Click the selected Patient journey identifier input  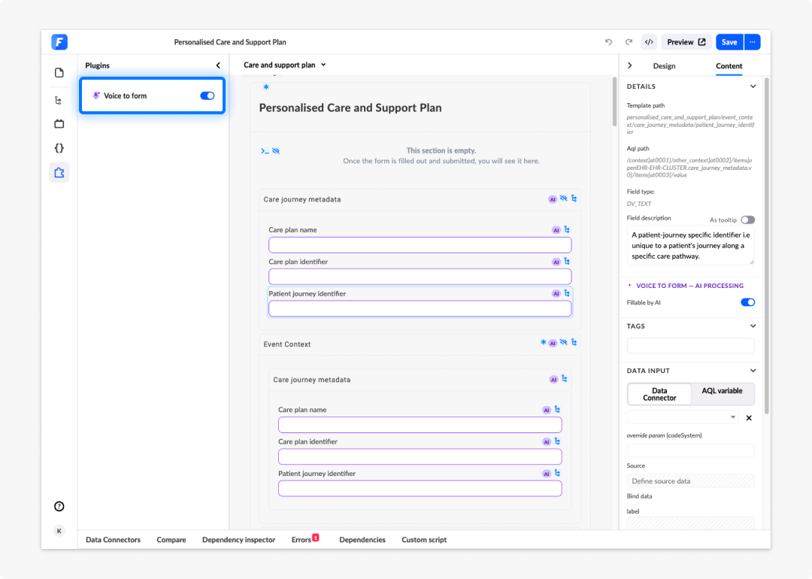[420, 308]
